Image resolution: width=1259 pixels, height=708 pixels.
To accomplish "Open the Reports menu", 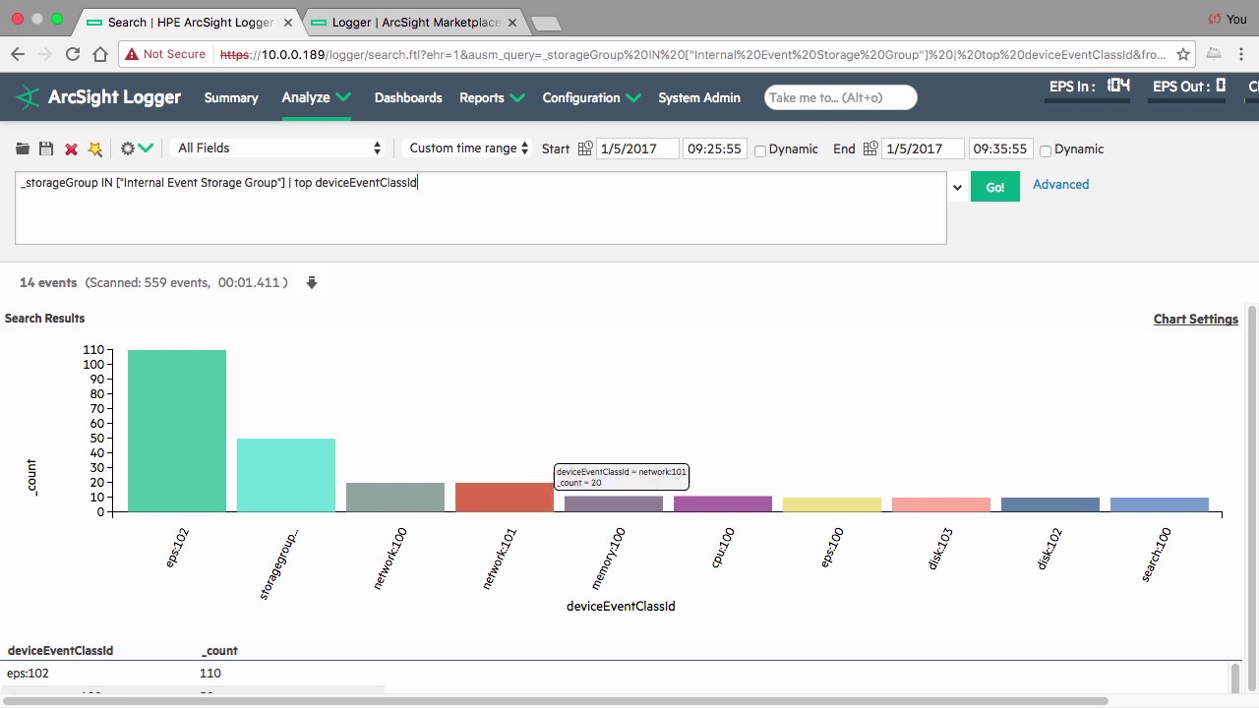I will (492, 97).
